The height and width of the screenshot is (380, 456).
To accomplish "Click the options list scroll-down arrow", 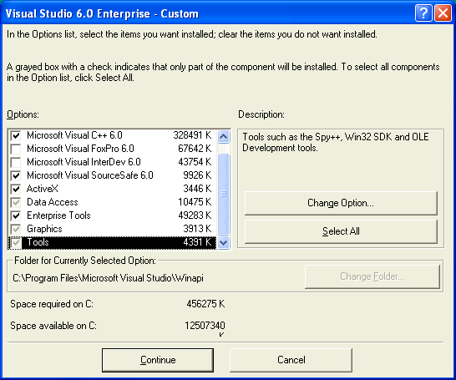I will click(x=223, y=242).
